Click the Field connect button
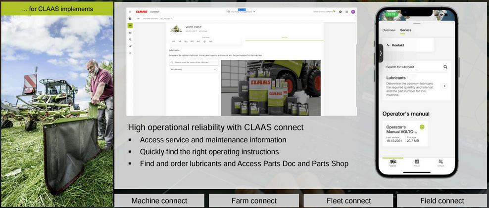The image size is (489, 208). click(x=442, y=201)
